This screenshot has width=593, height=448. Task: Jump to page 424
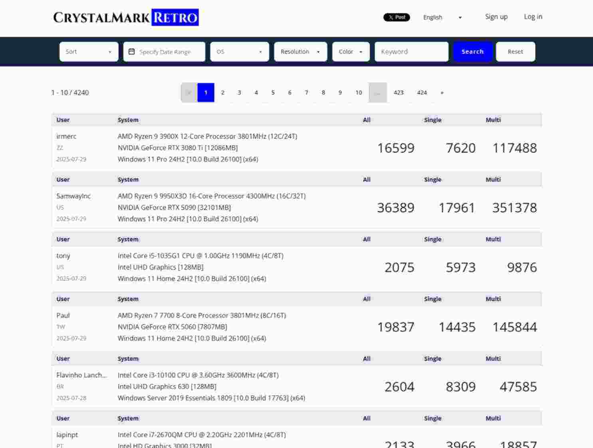tap(422, 92)
